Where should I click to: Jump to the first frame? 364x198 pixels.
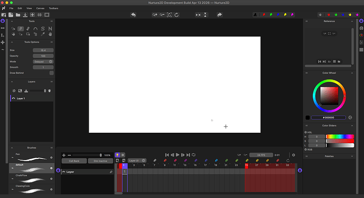pyautogui.click(x=167, y=155)
